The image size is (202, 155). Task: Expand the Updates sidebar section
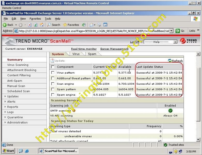(13, 96)
